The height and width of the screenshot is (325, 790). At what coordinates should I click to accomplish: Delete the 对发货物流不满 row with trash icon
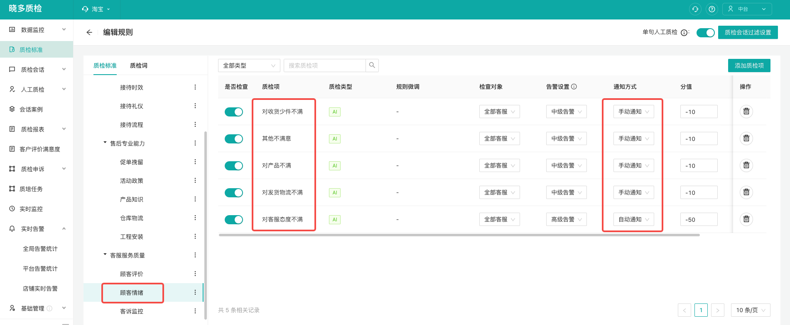coord(746,192)
